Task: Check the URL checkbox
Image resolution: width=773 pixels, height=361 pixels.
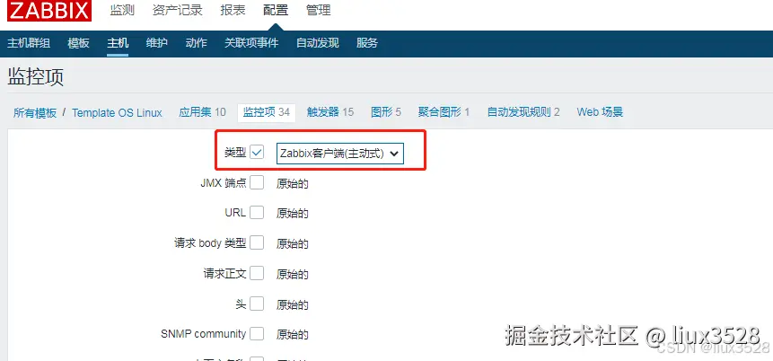Action: (257, 213)
